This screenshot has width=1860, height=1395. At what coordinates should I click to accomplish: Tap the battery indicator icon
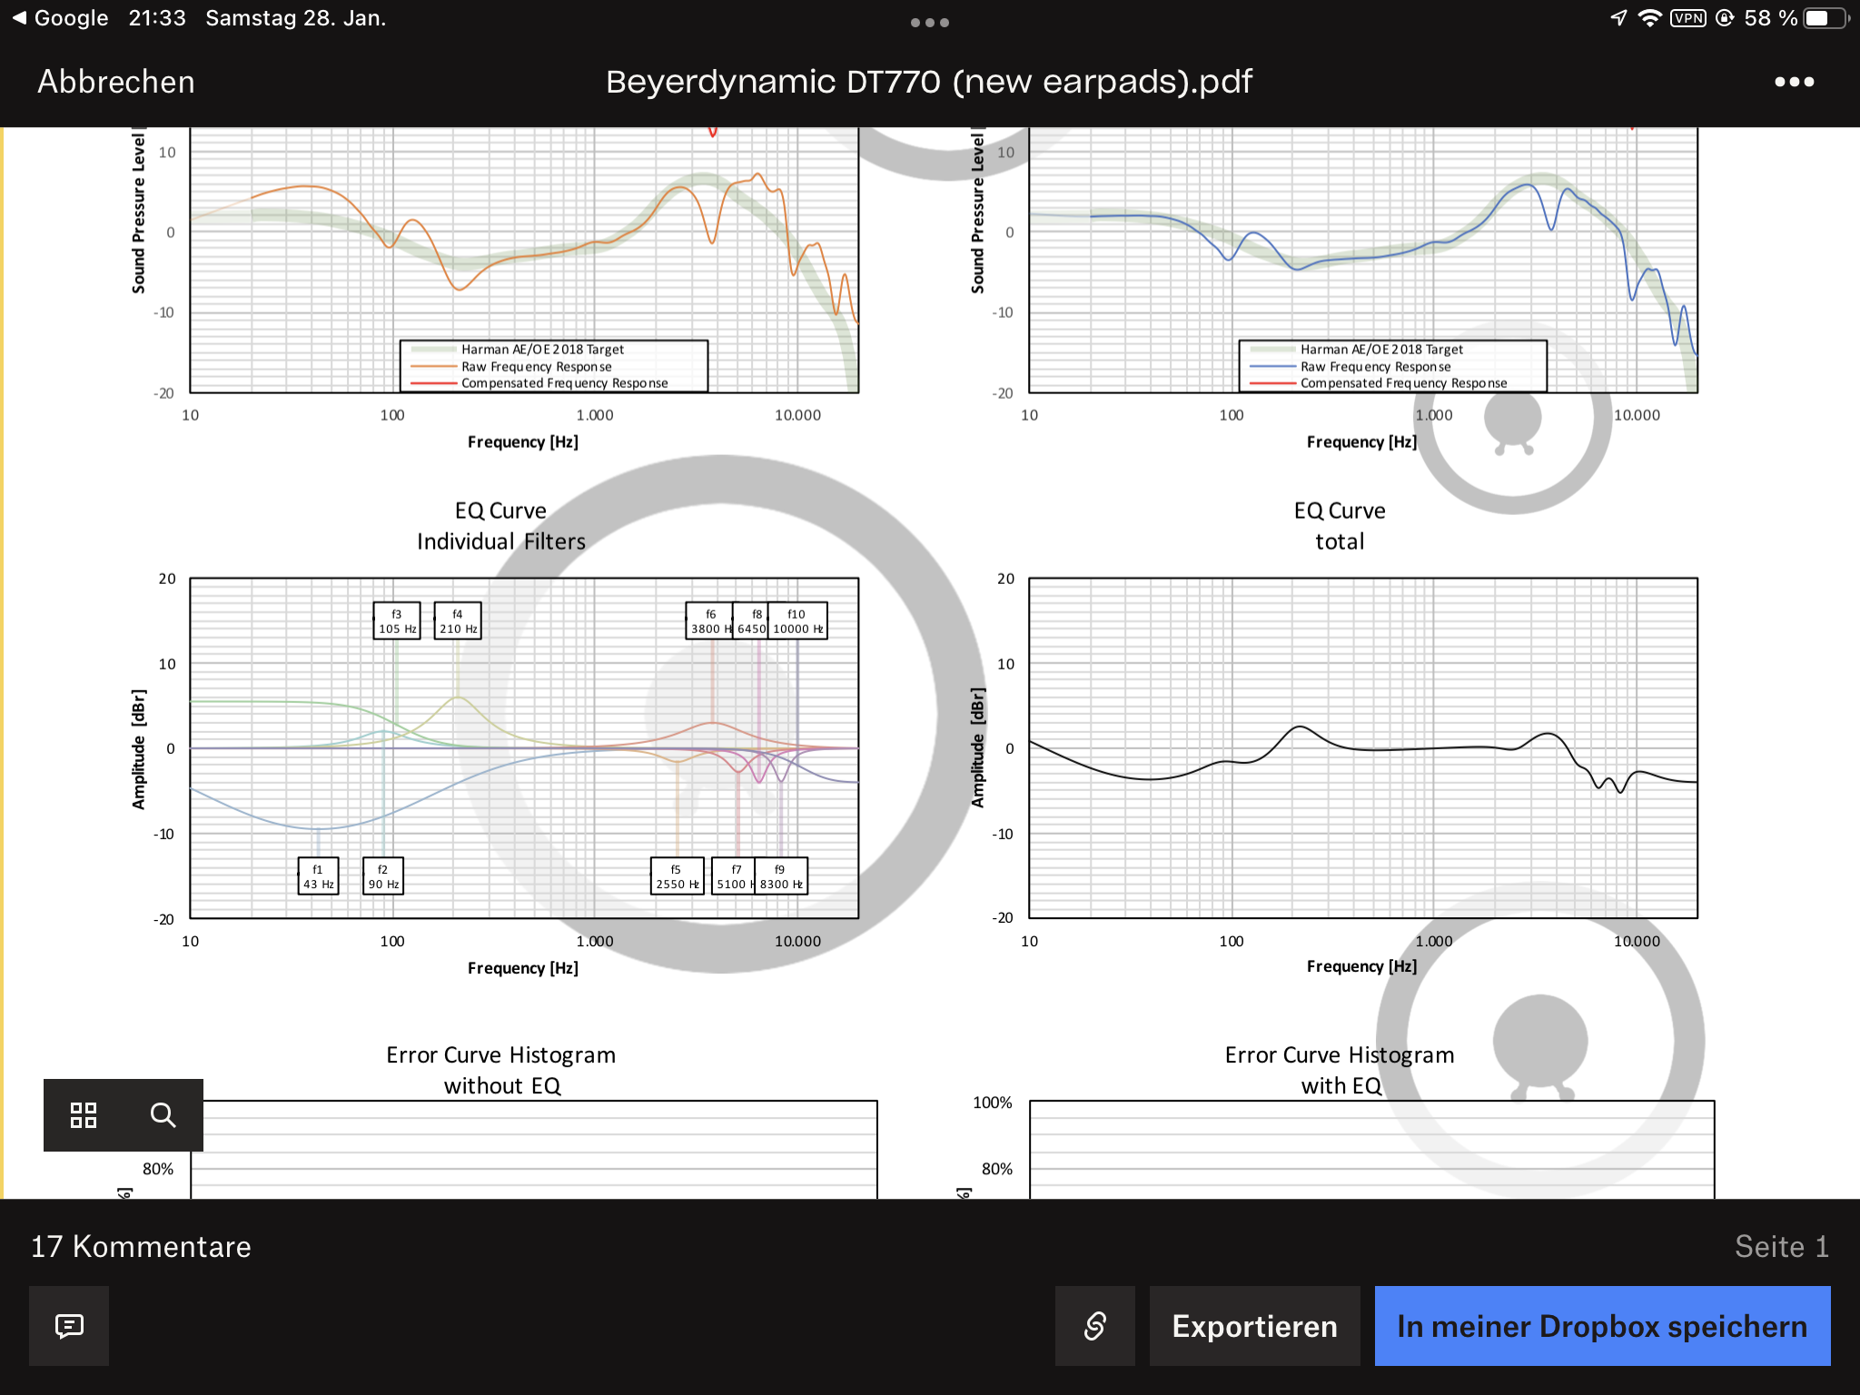1826,18
